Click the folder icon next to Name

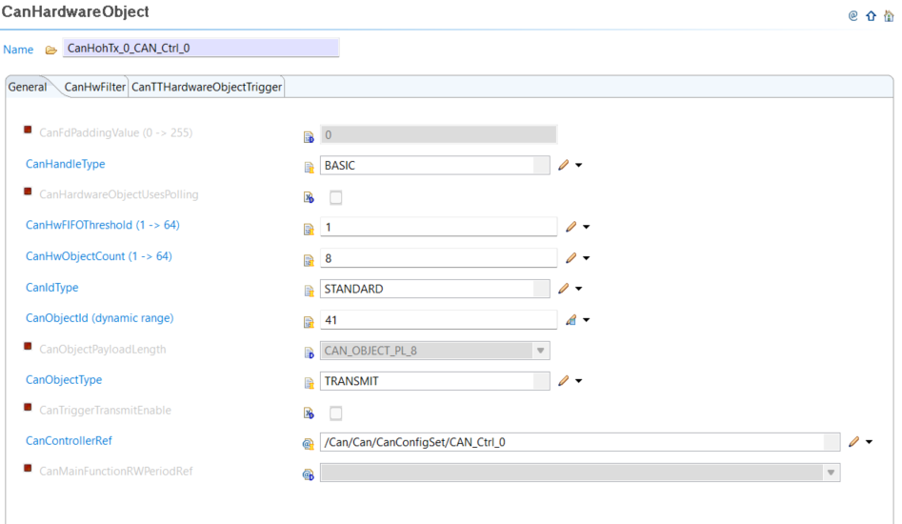[50, 50]
